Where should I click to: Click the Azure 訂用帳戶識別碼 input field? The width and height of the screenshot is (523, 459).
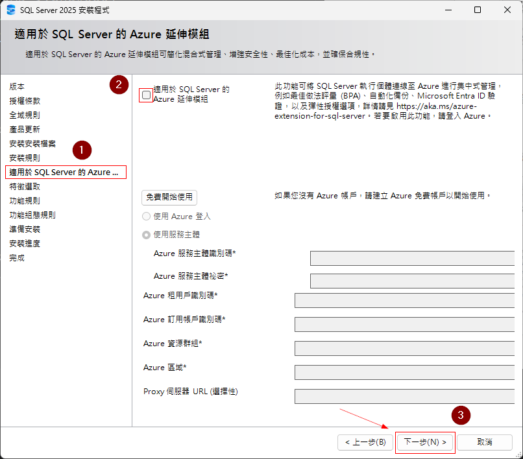coord(405,324)
